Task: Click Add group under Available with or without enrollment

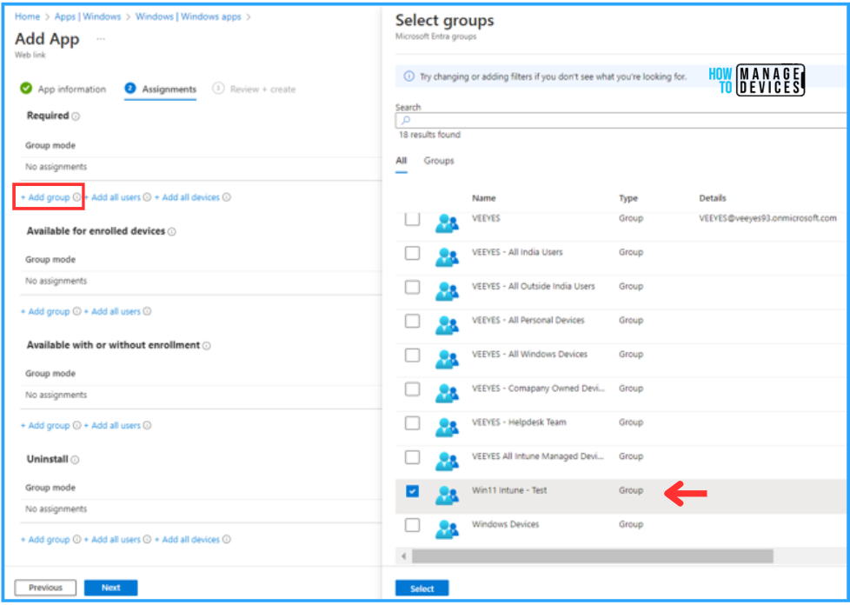Action: coord(45,426)
